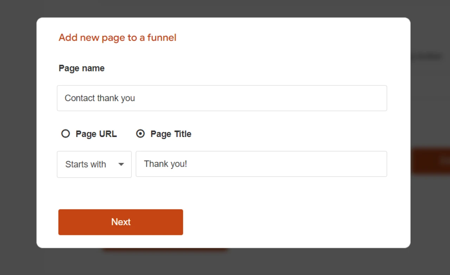The image size is (450, 275).
Task: Click empty right end of Page name field
Action: click(x=352, y=98)
